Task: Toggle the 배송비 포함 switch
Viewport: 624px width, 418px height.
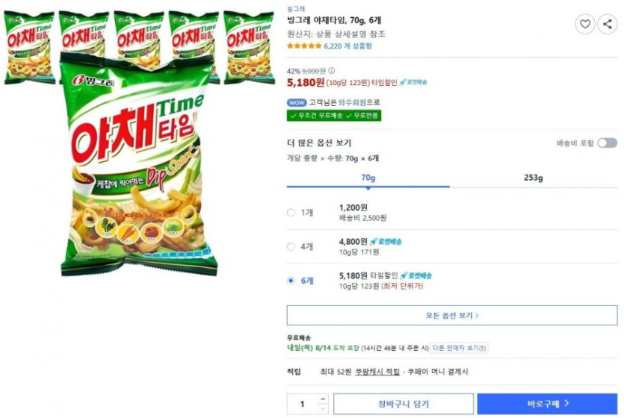Action: [607, 143]
